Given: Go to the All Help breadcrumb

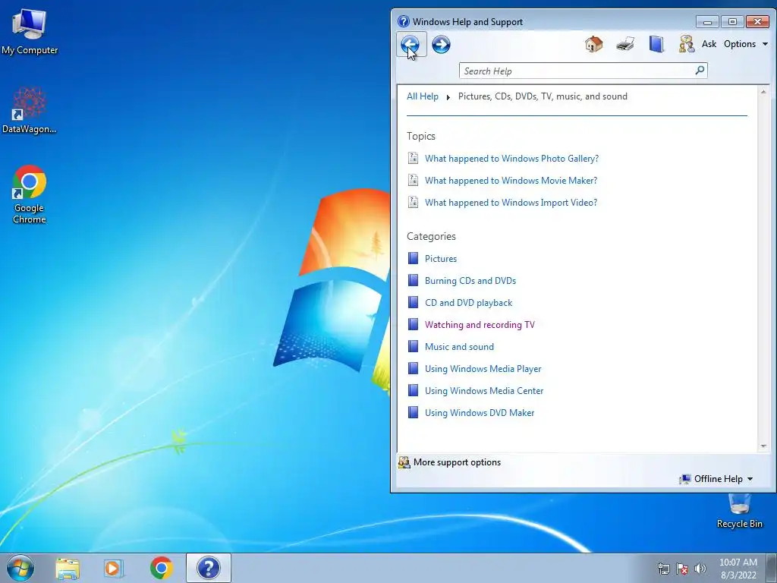Looking at the screenshot, I should pos(422,96).
